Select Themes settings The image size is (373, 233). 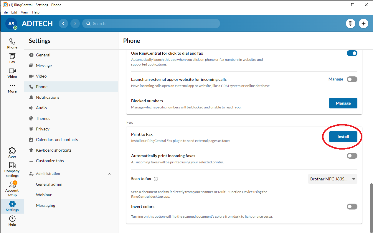pyautogui.click(x=71, y=118)
